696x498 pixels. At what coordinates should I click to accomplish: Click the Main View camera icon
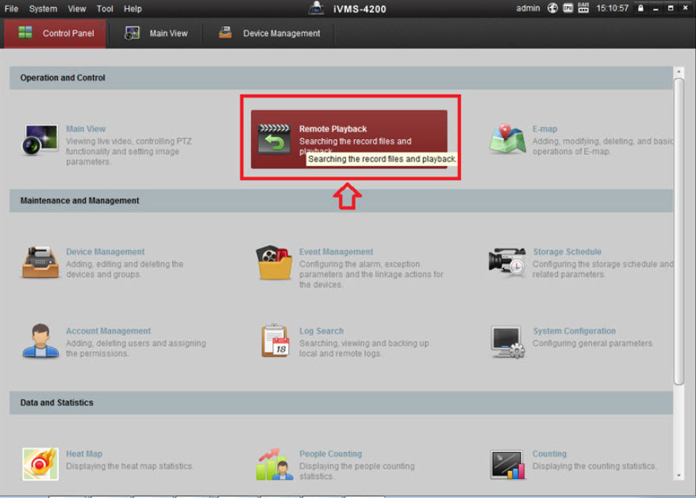click(40, 140)
